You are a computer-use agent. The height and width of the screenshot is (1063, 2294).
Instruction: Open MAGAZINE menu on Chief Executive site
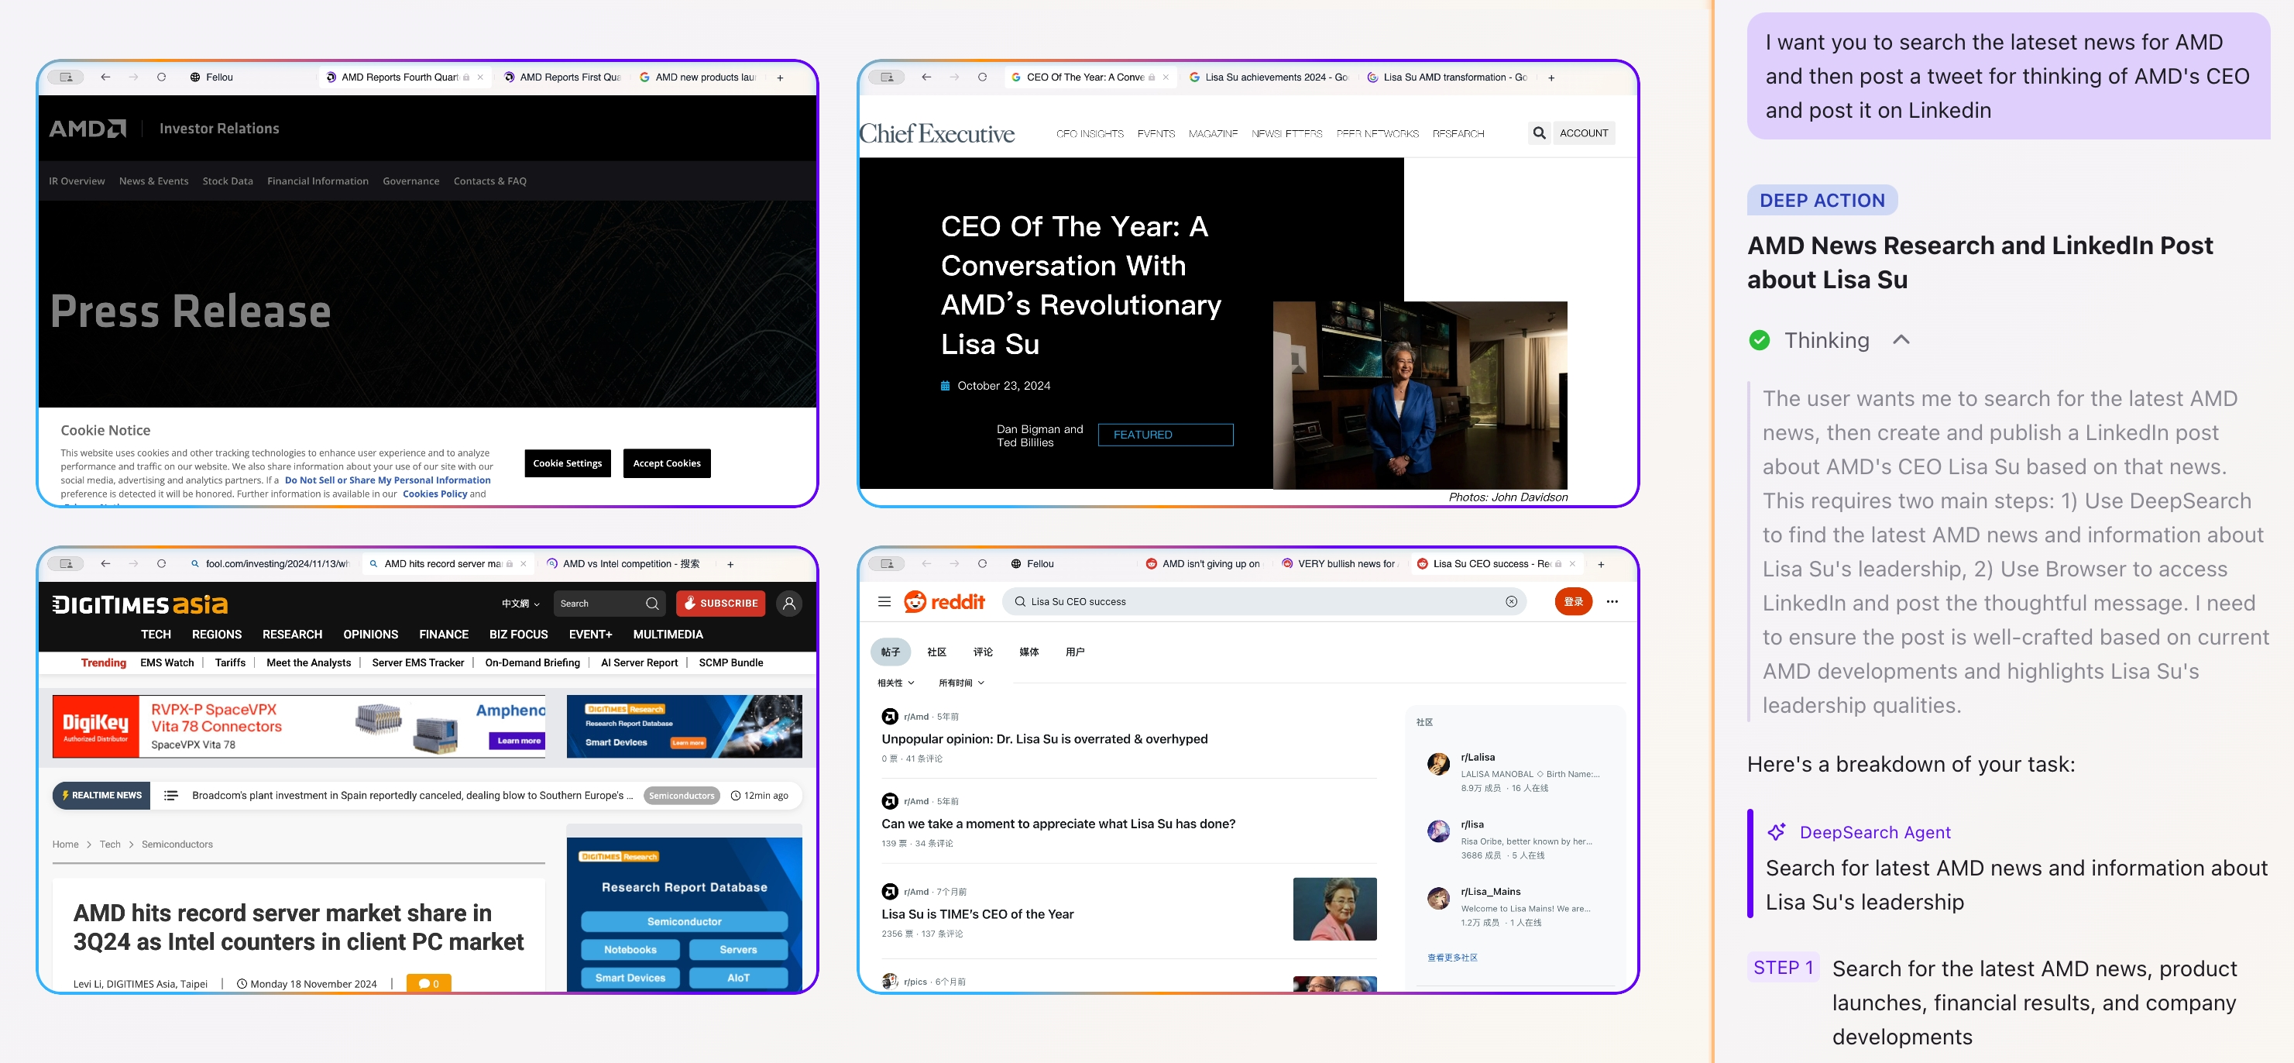1213,134
